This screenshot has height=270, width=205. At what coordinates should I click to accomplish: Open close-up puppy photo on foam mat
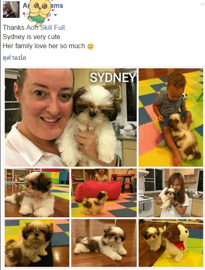[x=37, y=243]
